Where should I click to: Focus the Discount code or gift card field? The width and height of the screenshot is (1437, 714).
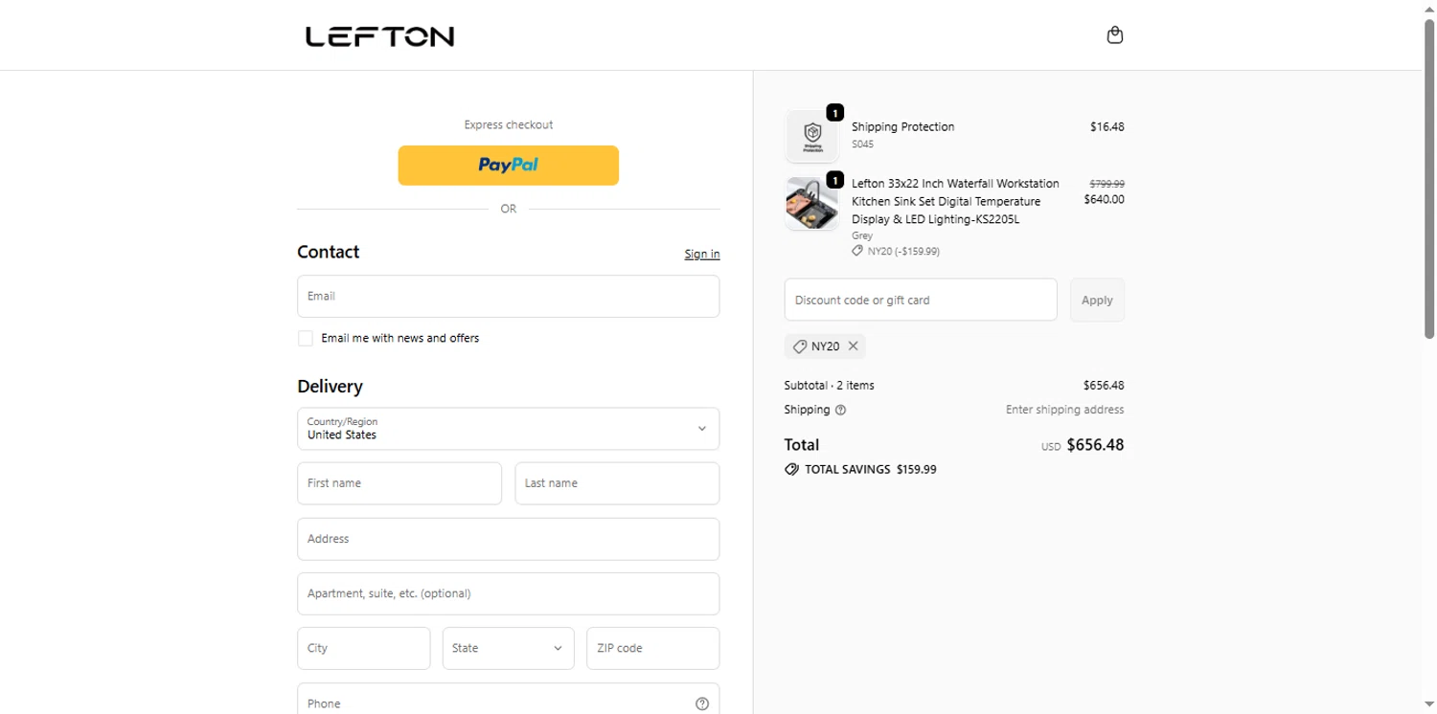click(921, 300)
